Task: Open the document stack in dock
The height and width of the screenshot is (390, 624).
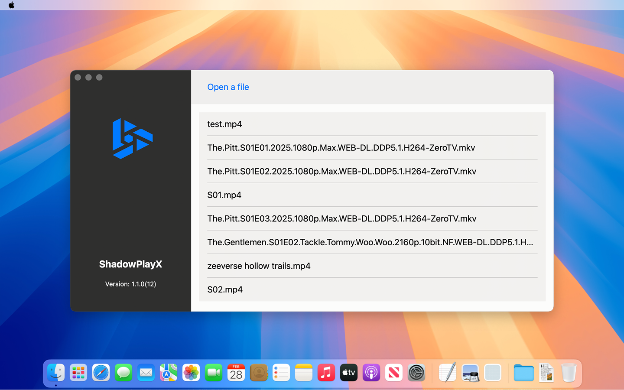Action: 546,373
